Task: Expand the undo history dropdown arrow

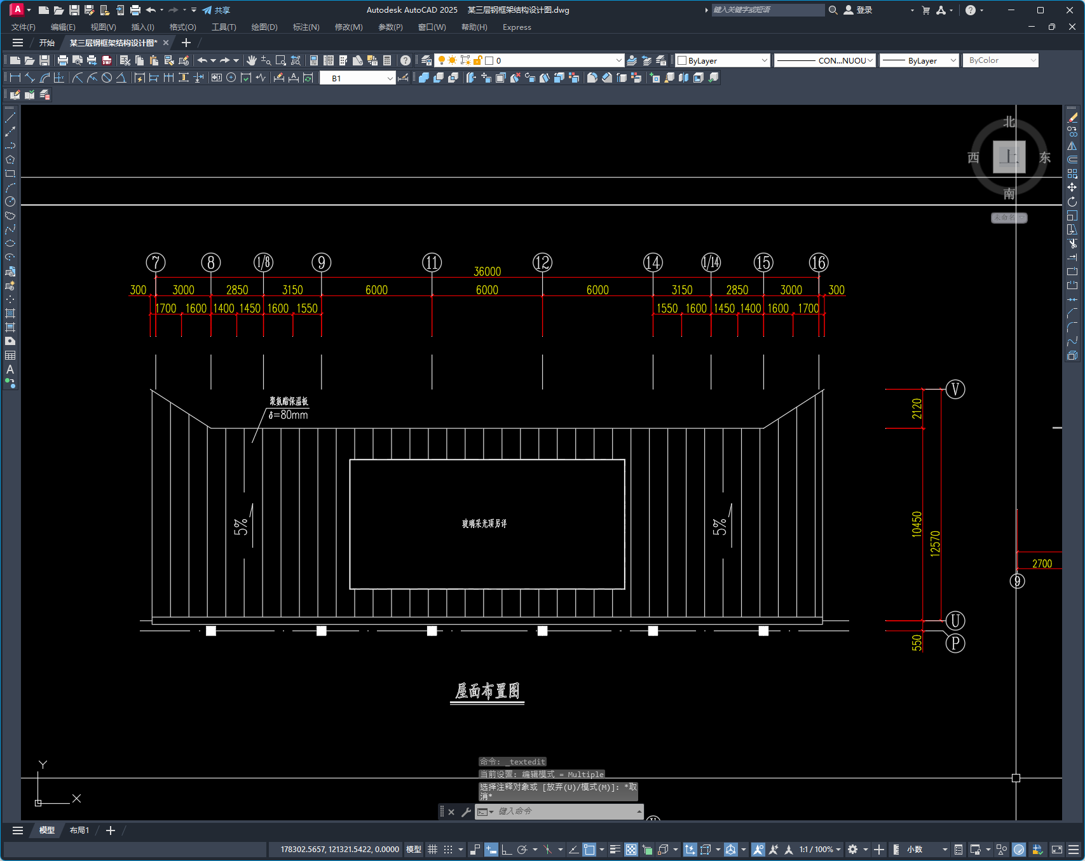Action: point(213,60)
